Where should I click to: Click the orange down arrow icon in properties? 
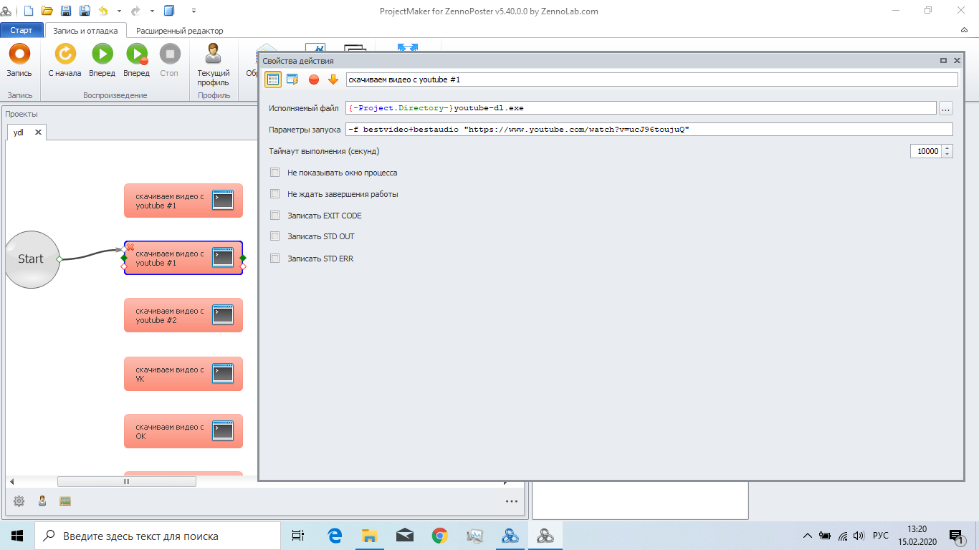pos(333,79)
